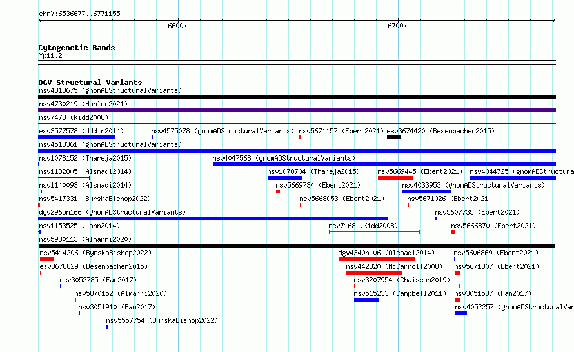Click nsv4575078 gnomADStructuralVariants label
This screenshot has width=574, height=352.
[223, 131]
